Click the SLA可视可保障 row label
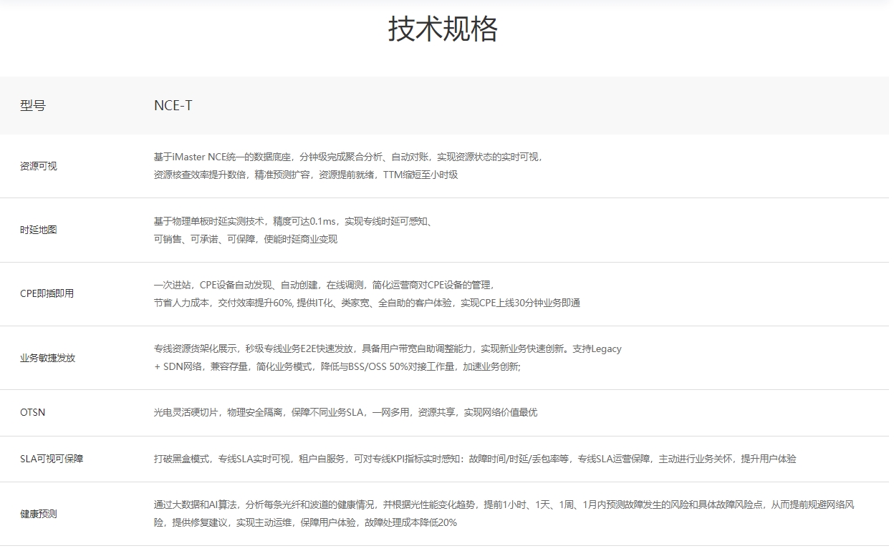 point(52,459)
